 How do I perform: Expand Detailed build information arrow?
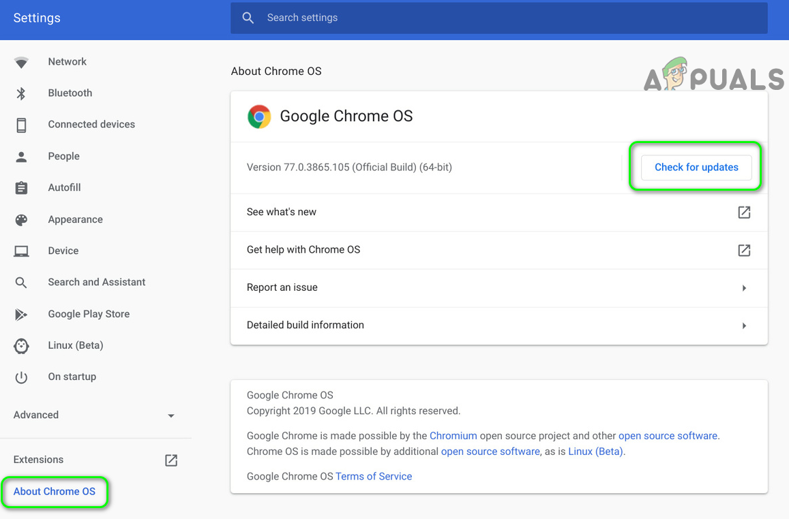744,326
